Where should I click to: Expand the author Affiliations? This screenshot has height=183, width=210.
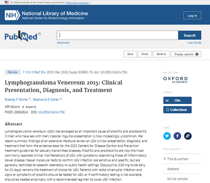click(29, 107)
